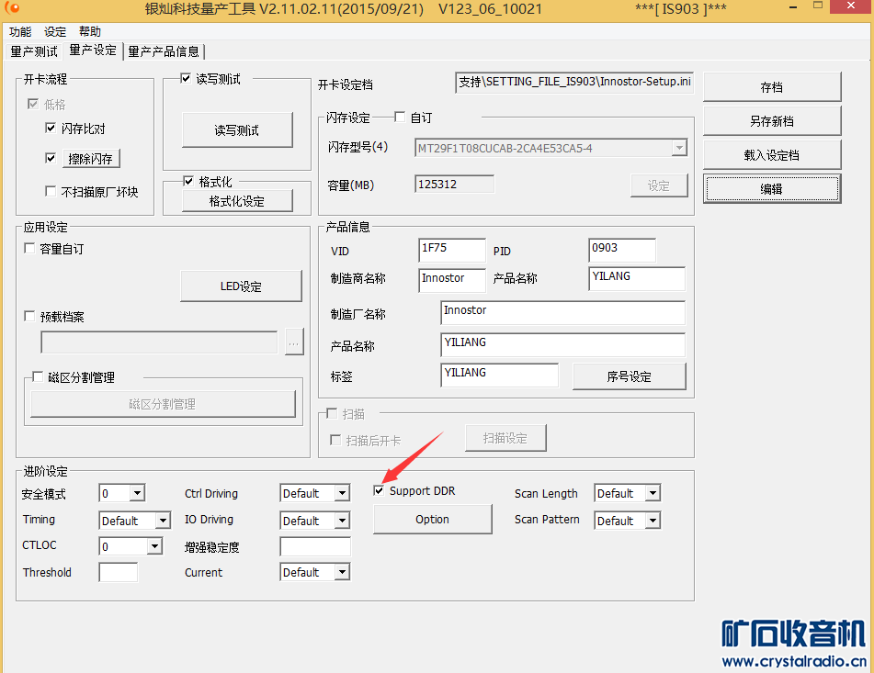This screenshot has width=874, height=673.
Task: Expand the Current dropdown
Action: [342, 572]
